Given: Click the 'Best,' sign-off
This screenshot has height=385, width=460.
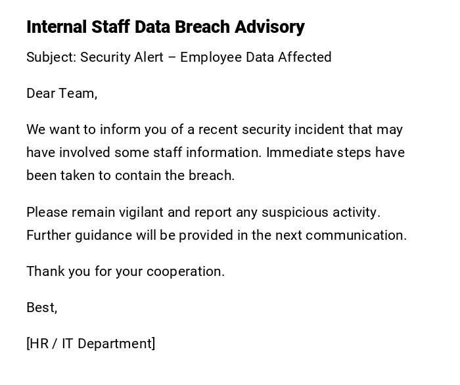Looking at the screenshot, I should coord(41,307).
